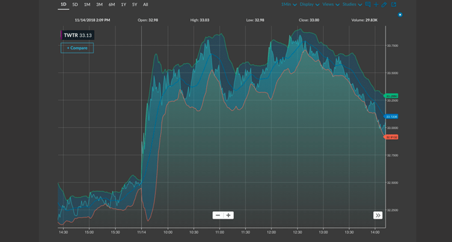452x242 pixels.
Task: Click the + Compare button
Action: tap(77, 48)
